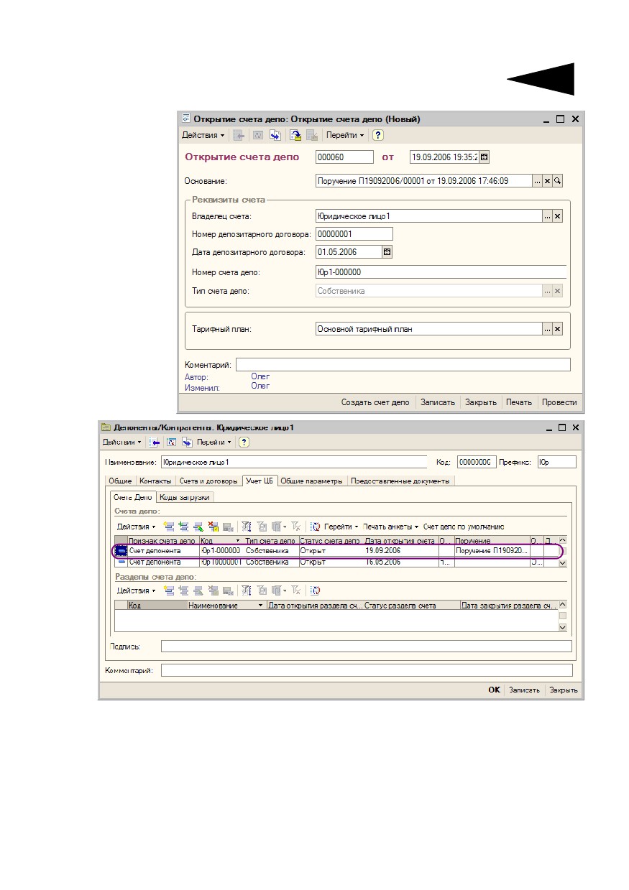This screenshot has height=890, width=629.
Task: Open Печать анкеты dropdown
Action: (x=390, y=527)
